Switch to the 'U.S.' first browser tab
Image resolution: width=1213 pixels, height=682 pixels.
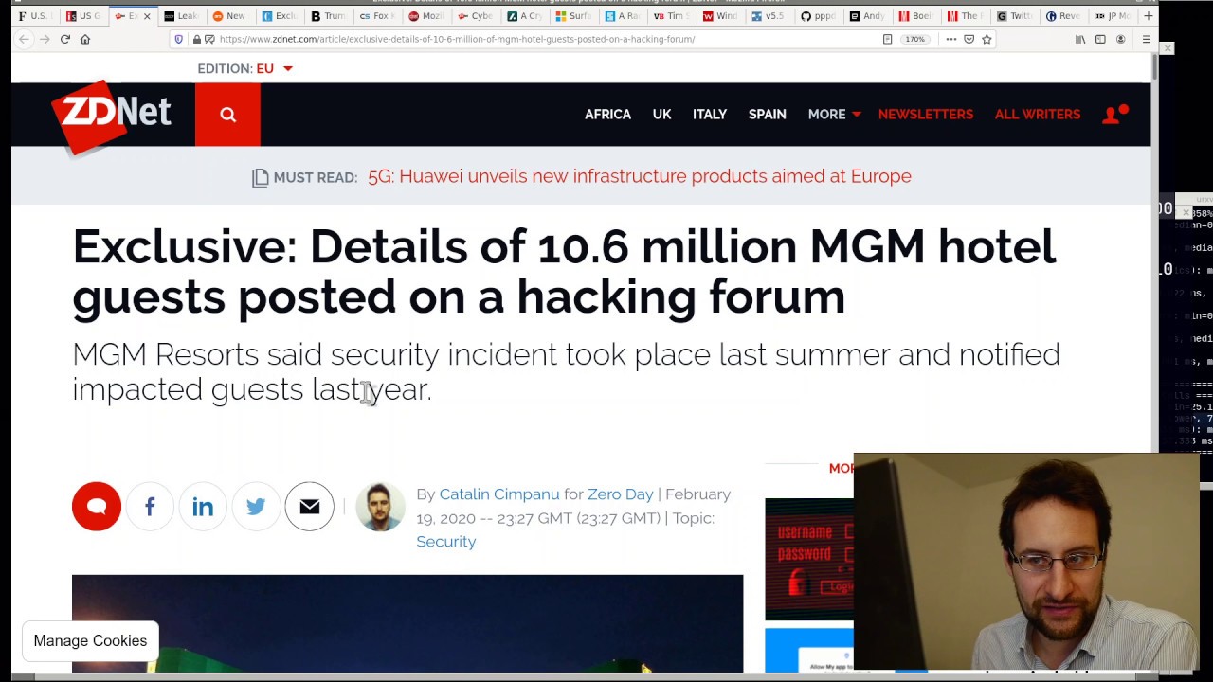[x=34, y=16]
